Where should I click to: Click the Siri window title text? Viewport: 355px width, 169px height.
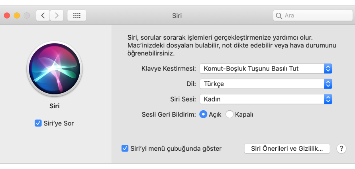coord(177,16)
